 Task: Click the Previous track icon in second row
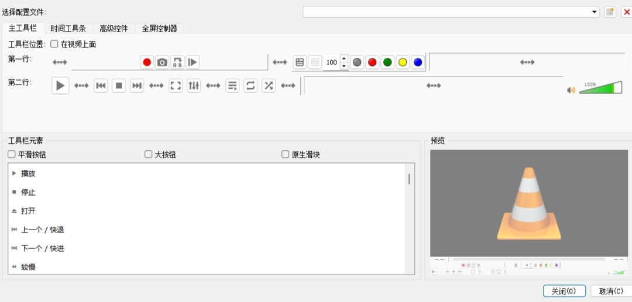click(101, 86)
